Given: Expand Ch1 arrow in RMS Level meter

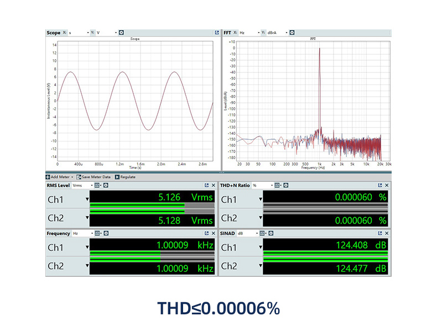Looking at the screenshot, I should (87, 199).
